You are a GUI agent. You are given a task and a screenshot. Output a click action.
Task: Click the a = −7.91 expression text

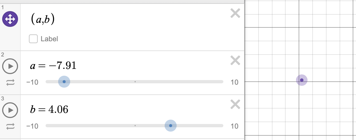click(x=53, y=66)
